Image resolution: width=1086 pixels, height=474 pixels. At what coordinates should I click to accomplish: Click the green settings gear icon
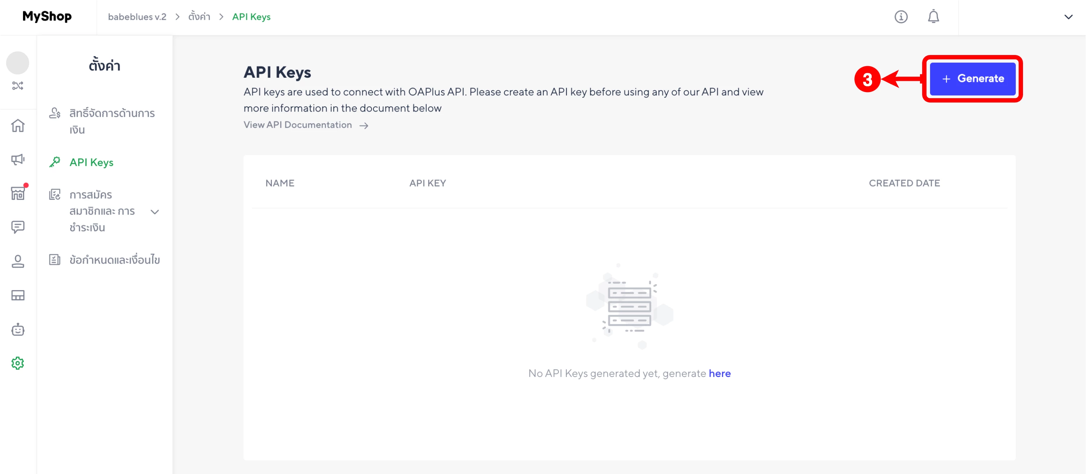tap(18, 363)
